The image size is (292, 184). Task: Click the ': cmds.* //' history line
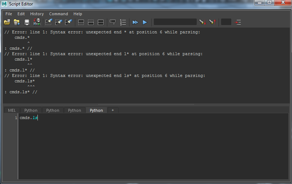(x=19, y=48)
